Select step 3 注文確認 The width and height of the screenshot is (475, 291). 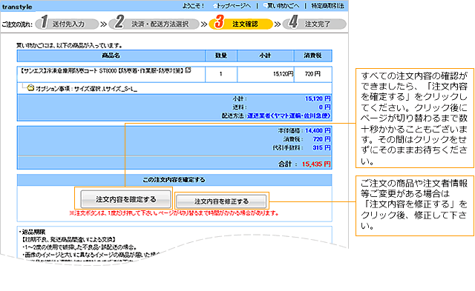(x=241, y=24)
